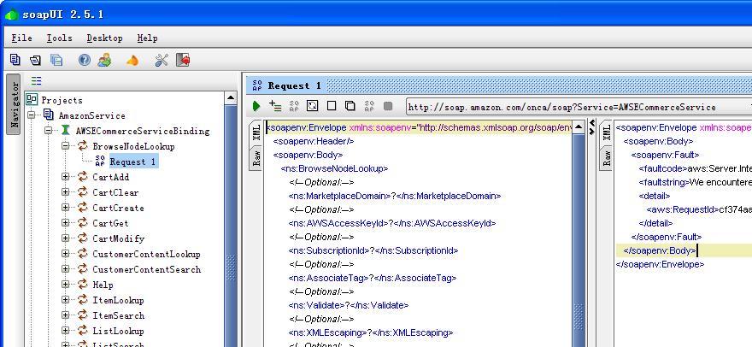Click the grey stop request square icon
The image size is (752, 347).
[388, 106]
